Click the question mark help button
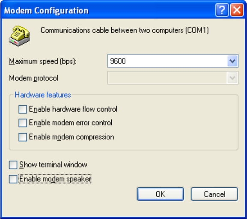The image size is (247, 219). coord(222,10)
